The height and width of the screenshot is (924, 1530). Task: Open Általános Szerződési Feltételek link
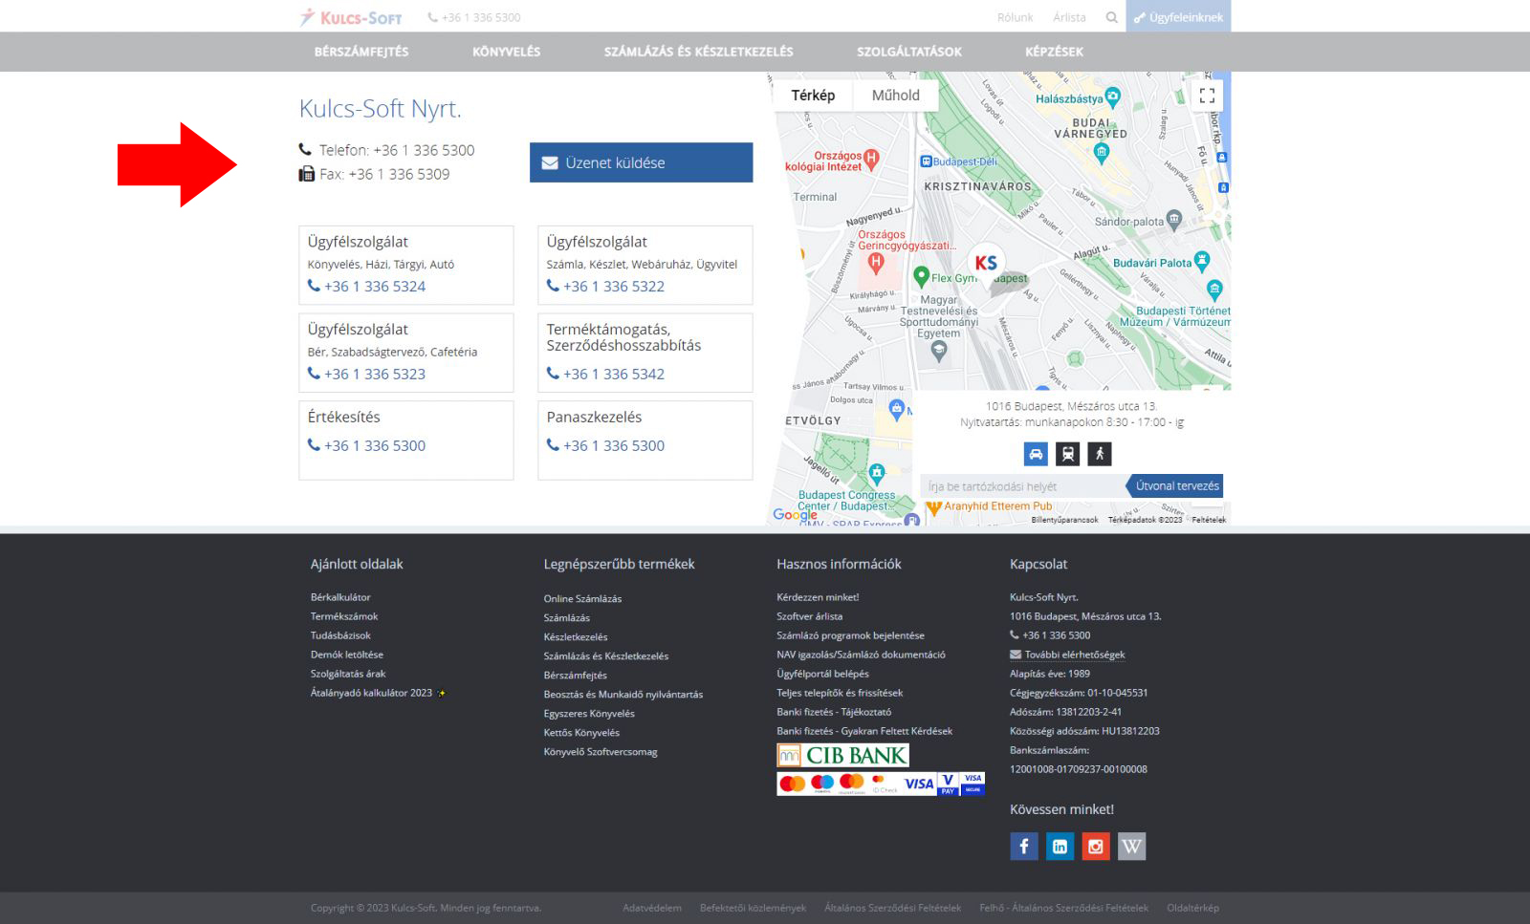893,908
